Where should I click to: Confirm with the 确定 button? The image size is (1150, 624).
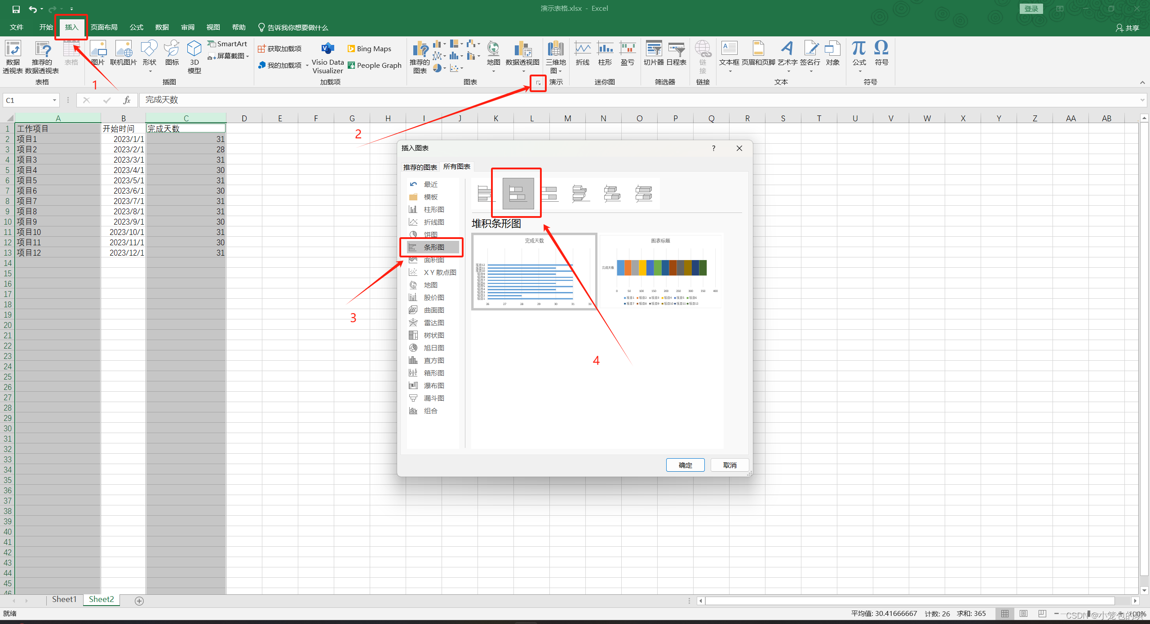click(685, 465)
